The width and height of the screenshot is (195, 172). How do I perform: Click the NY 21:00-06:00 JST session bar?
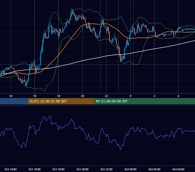point(144,101)
